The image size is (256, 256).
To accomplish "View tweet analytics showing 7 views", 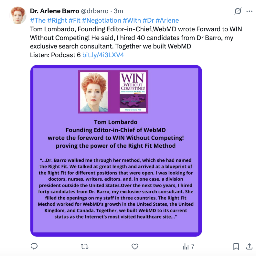I will pyautogui.click(x=188, y=247).
